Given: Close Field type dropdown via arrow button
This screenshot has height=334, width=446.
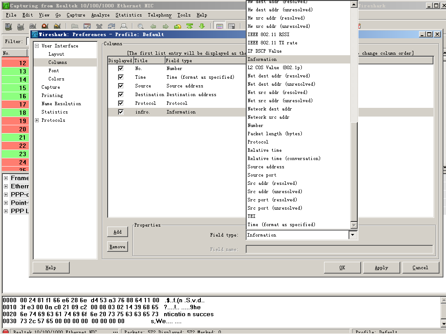Looking at the screenshot, I should click(353, 235).
